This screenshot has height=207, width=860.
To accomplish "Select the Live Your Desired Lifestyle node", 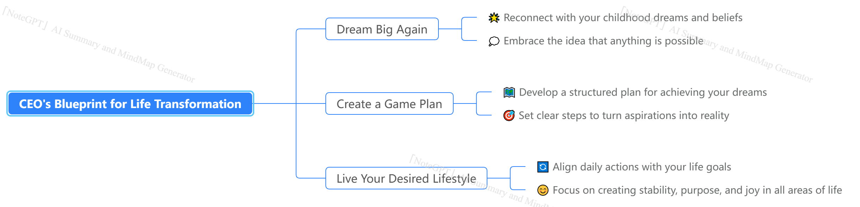I will 406,178.
